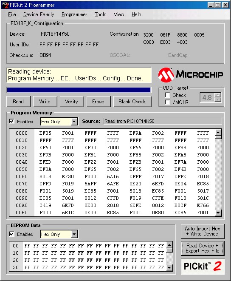Increase VDD voltage with up arrow
The width and height of the screenshot is (231, 281).
coord(218,95)
